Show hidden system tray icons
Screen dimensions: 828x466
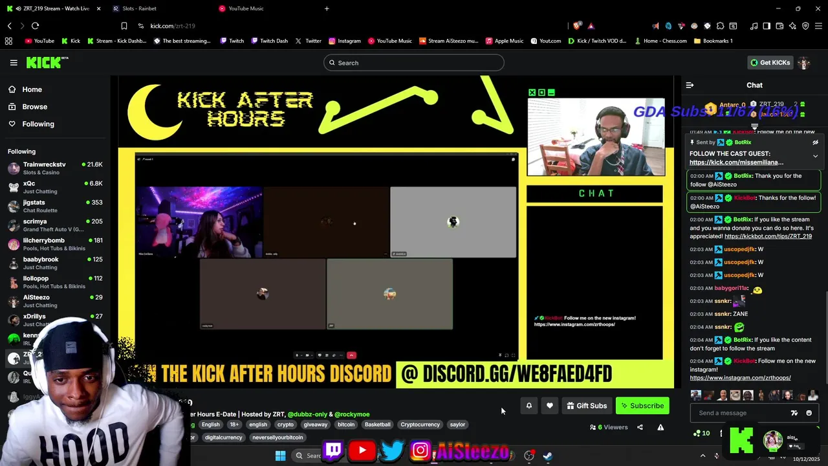[703, 456]
